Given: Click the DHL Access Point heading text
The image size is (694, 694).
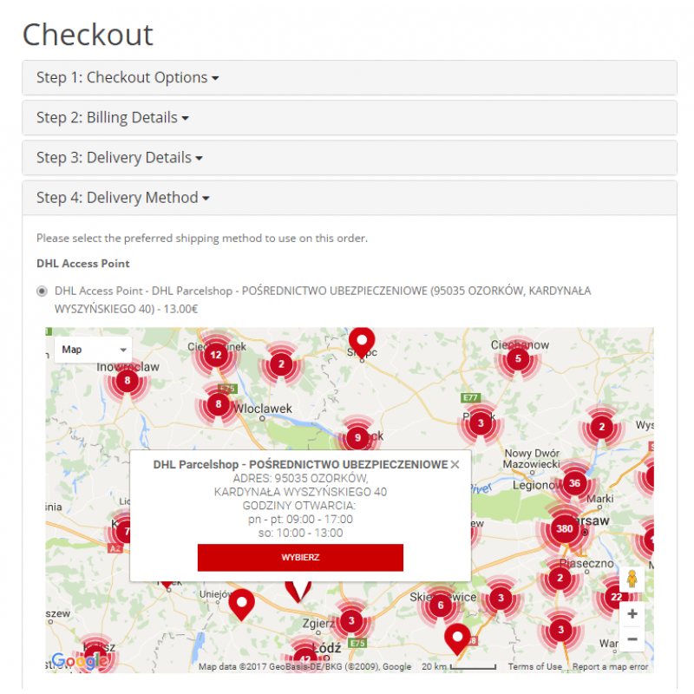Looking at the screenshot, I should coord(82,264).
